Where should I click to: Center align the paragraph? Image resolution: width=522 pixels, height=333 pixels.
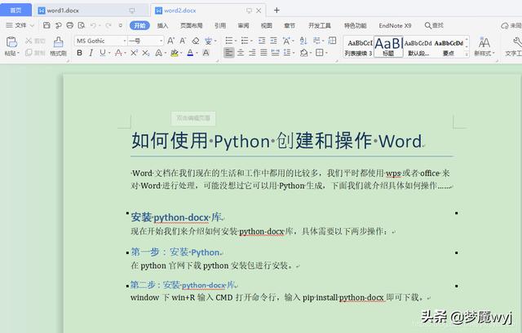pos(241,52)
